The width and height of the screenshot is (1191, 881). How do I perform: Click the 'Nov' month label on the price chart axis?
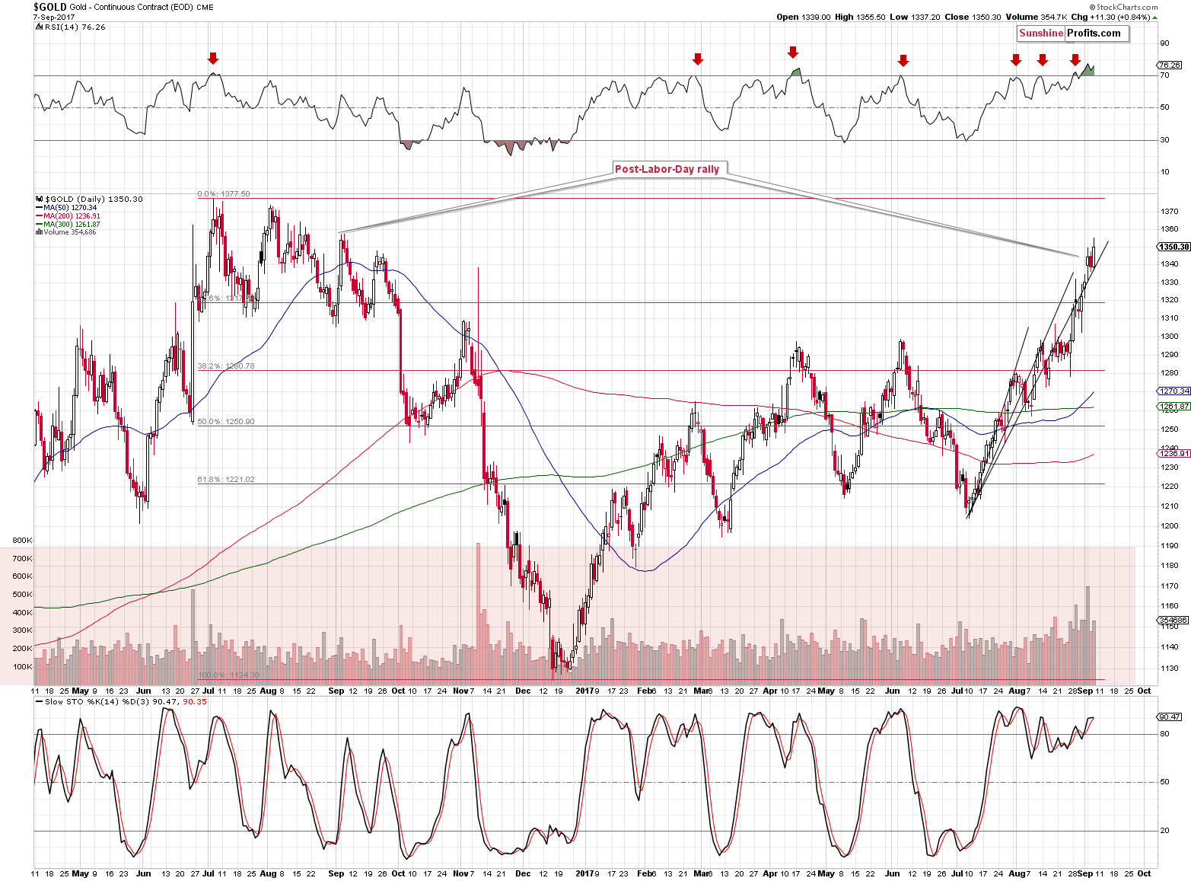pos(460,691)
